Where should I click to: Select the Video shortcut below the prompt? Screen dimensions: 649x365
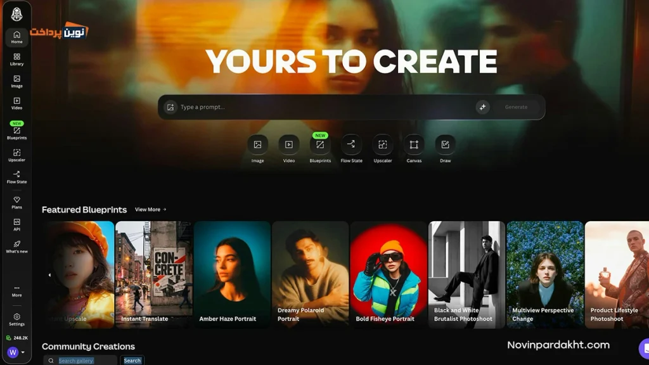point(289,149)
